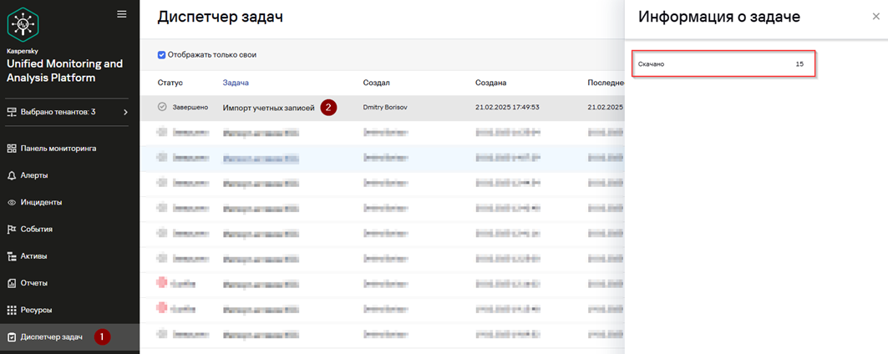This screenshot has height=354, width=888.
Task: Click the События flag icon
Action: [x=12, y=230]
